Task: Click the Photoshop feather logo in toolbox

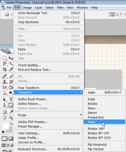Action: pos(7,51)
